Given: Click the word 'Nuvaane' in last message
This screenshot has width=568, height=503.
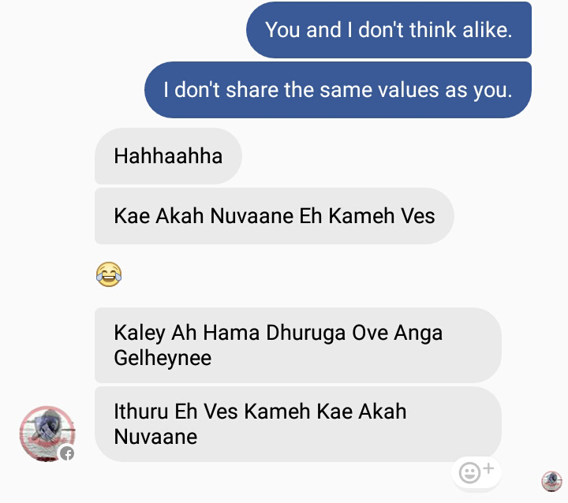Looking at the screenshot, I should pyautogui.click(x=155, y=437).
